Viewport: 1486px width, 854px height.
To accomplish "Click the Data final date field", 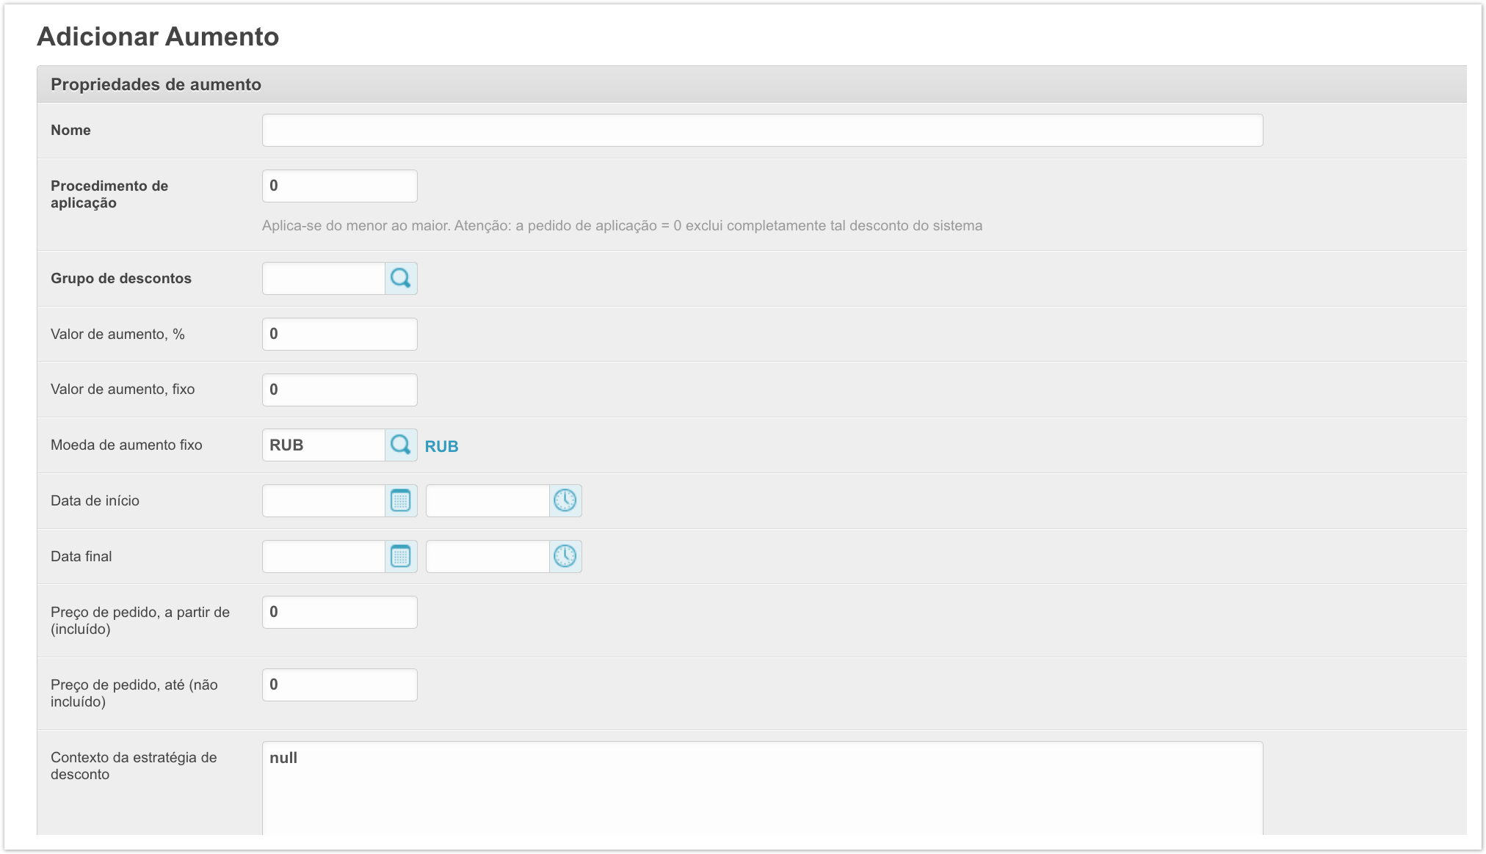I will 324,557.
